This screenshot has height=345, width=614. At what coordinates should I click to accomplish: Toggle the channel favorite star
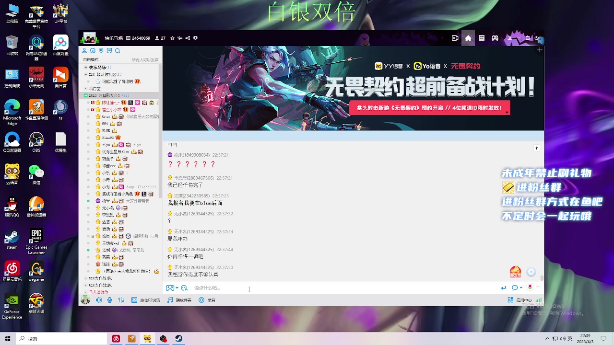click(x=172, y=38)
